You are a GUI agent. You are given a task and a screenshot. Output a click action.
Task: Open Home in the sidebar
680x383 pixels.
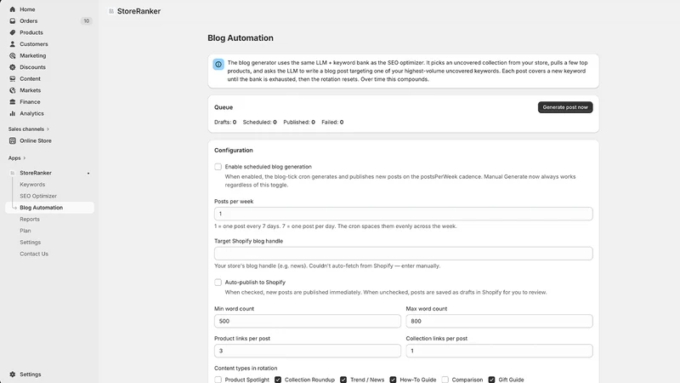pos(27,9)
